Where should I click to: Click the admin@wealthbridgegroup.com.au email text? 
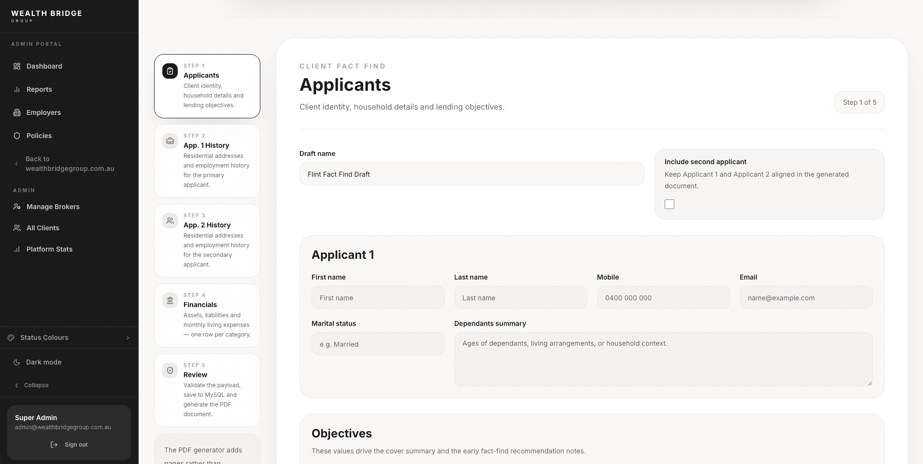[x=63, y=427]
